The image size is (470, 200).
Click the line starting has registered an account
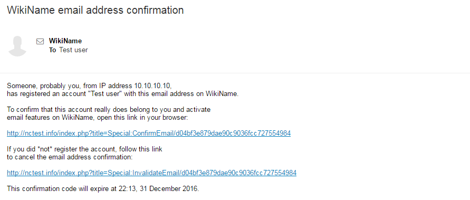point(122,93)
